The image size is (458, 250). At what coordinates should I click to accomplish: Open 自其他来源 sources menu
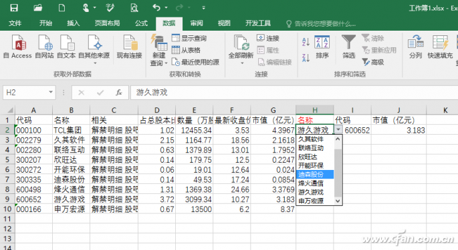[94, 49]
